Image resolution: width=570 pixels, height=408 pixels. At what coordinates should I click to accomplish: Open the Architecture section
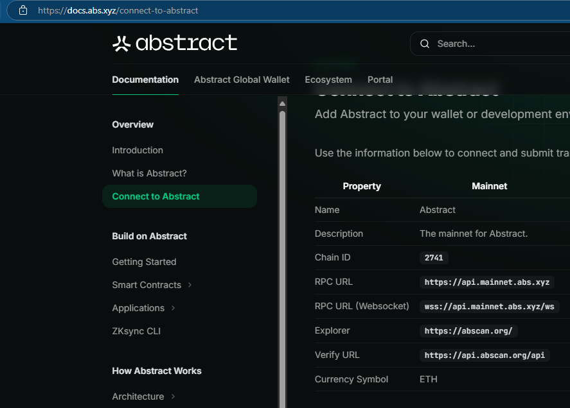coord(138,396)
